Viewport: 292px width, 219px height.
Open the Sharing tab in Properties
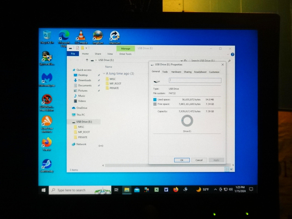pos(187,72)
